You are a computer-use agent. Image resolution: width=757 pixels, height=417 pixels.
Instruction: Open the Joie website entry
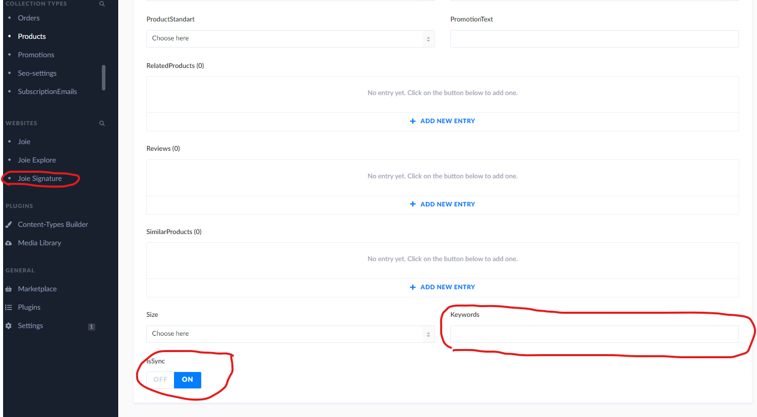24,142
